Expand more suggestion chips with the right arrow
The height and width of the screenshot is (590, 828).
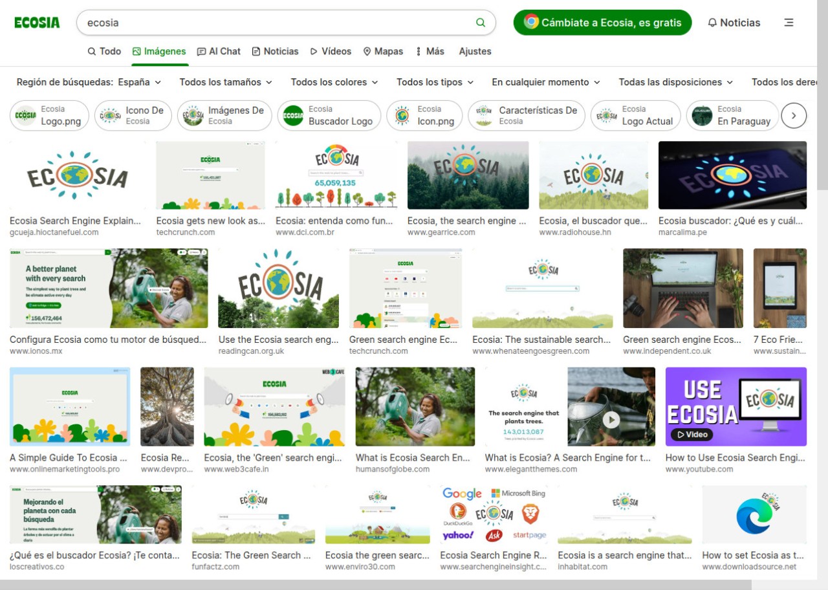point(794,115)
